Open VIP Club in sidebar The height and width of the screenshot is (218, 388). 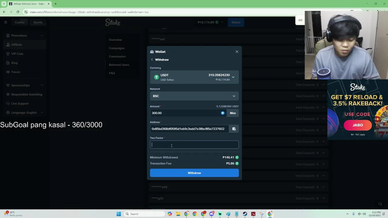pos(25,54)
